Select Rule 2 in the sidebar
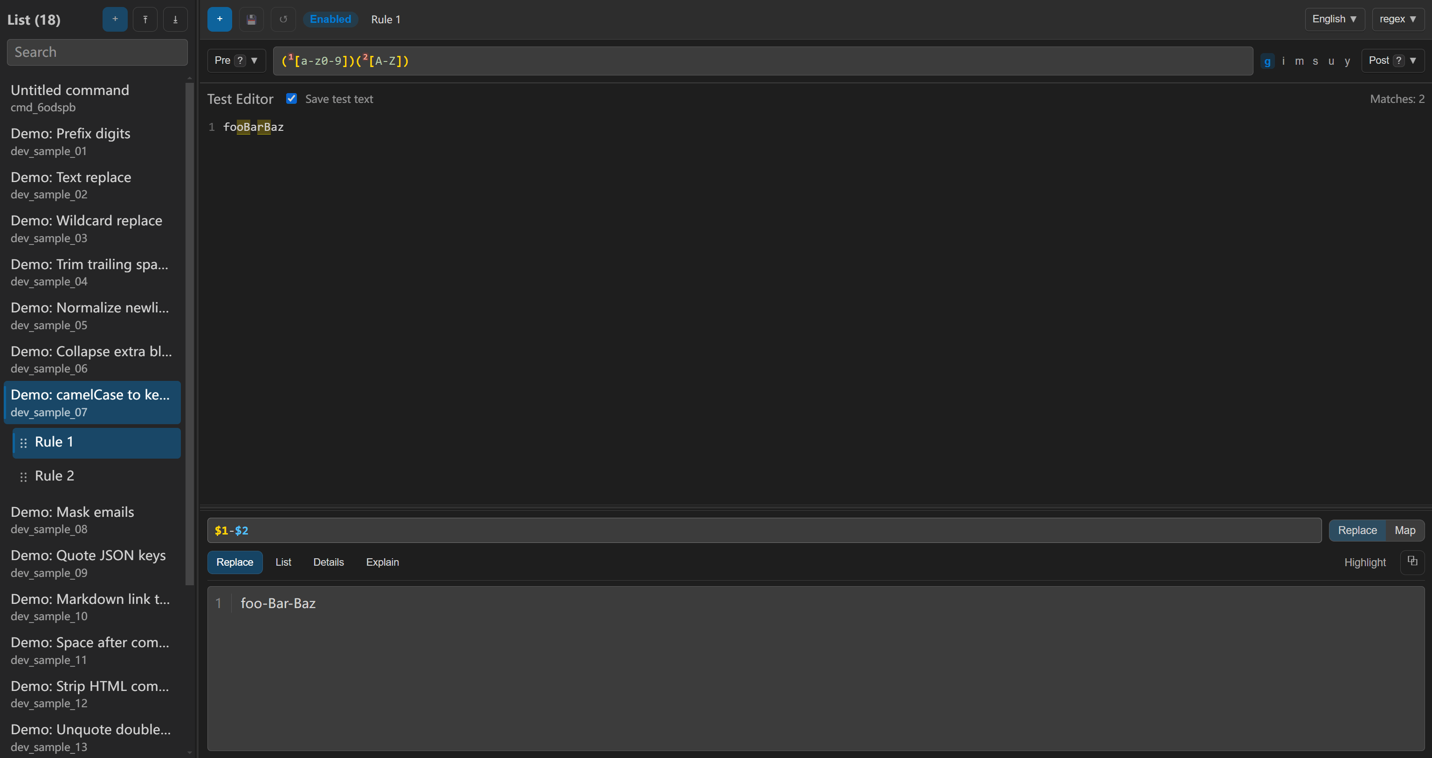 point(97,476)
